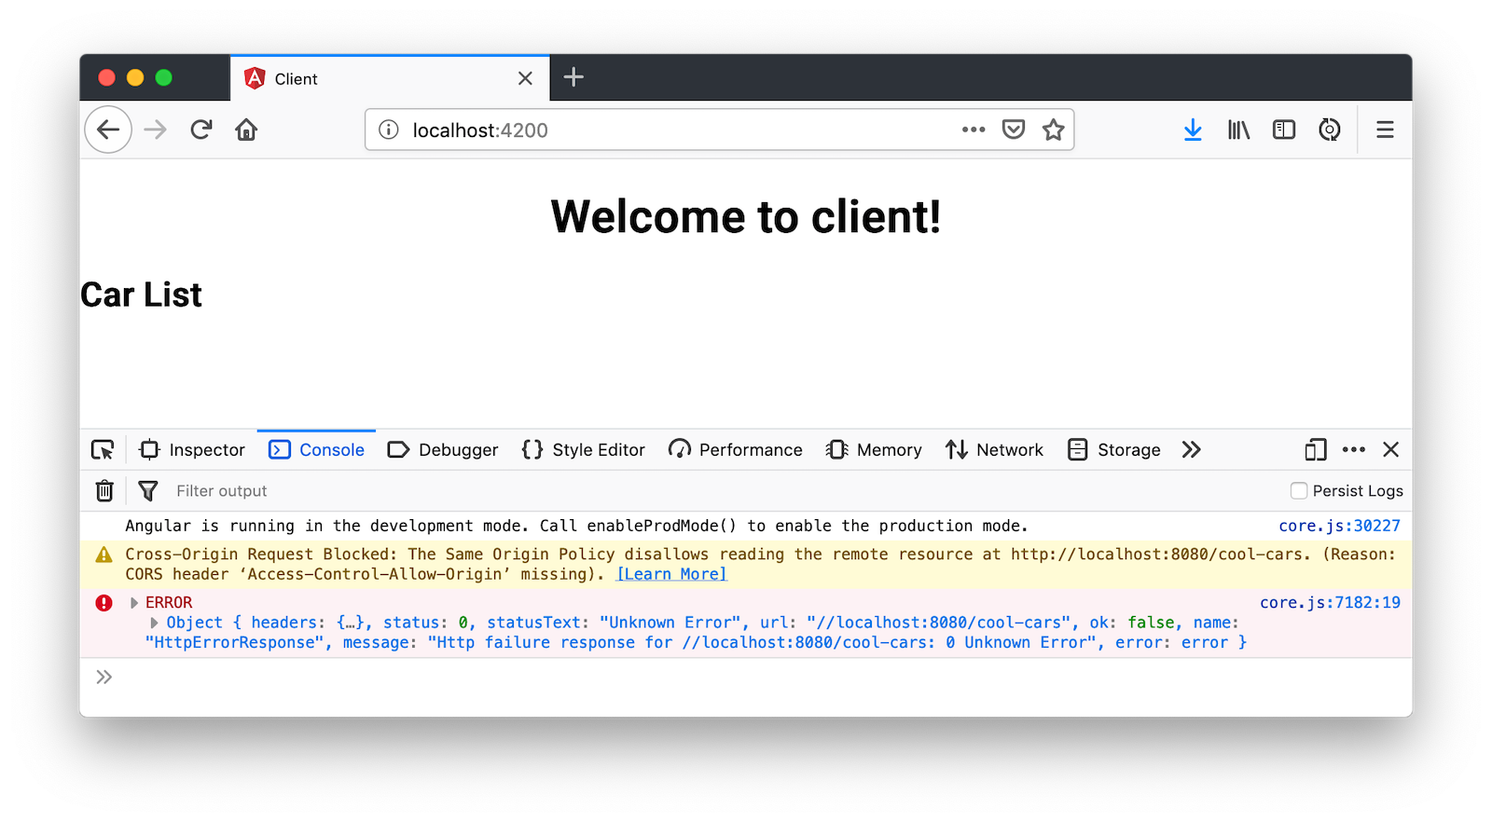1492x822 pixels.
Task: Clear console output with trash icon
Action: point(104,490)
